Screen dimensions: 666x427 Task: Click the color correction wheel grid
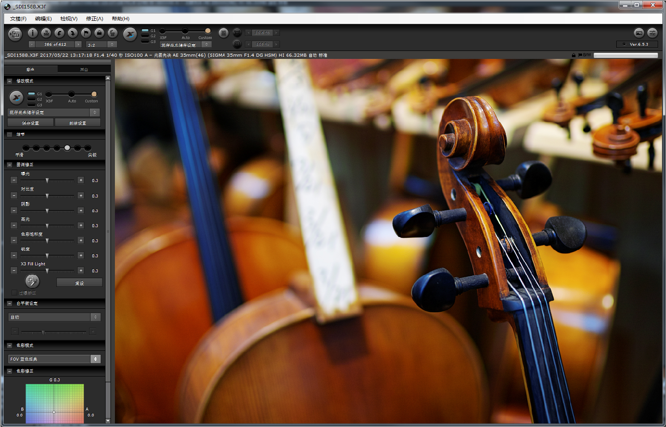(x=55, y=404)
